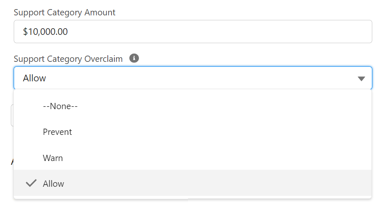The image size is (386, 205).
Task: Click the $10,000.00 value text
Action: coord(45,32)
